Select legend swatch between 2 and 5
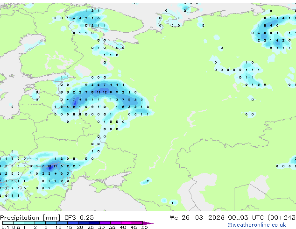296x229 pixels. coord(41,223)
